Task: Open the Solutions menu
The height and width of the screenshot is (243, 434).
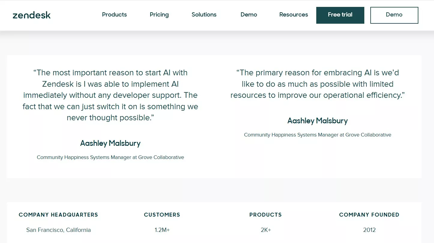Action: [x=204, y=15]
